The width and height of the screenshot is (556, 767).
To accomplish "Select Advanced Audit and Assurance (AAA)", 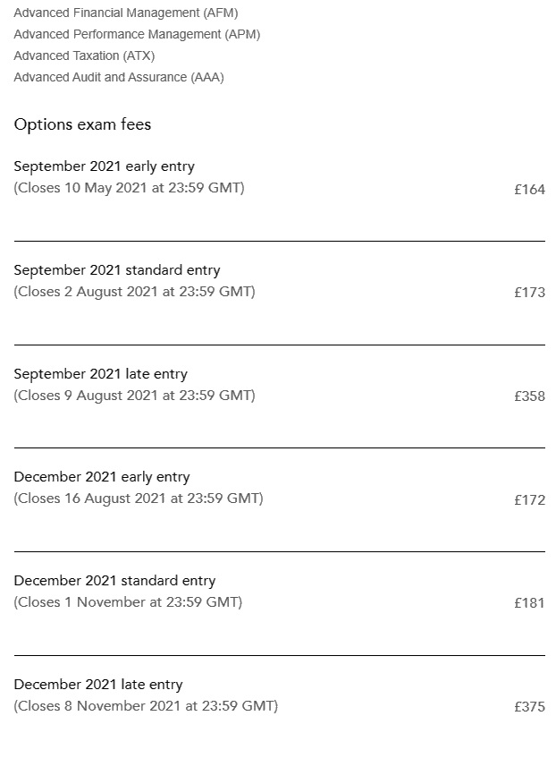I will pyautogui.click(x=119, y=77).
